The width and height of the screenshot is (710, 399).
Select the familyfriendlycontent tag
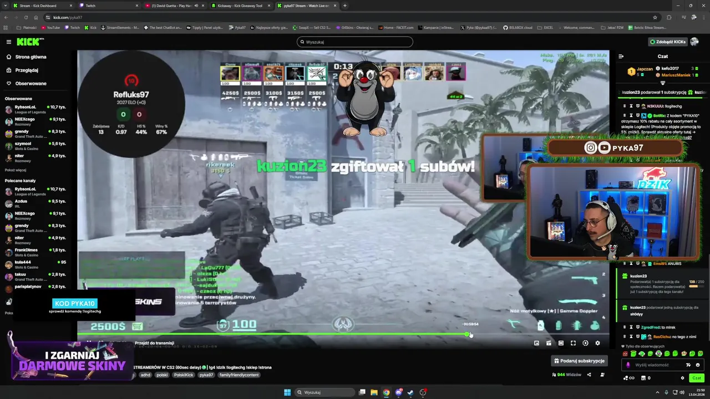239,375
